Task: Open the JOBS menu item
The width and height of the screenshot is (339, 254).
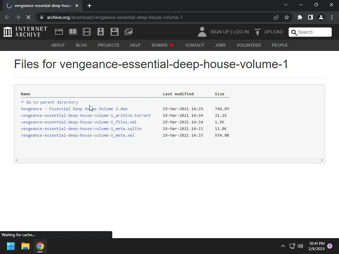Action: click(x=220, y=45)
